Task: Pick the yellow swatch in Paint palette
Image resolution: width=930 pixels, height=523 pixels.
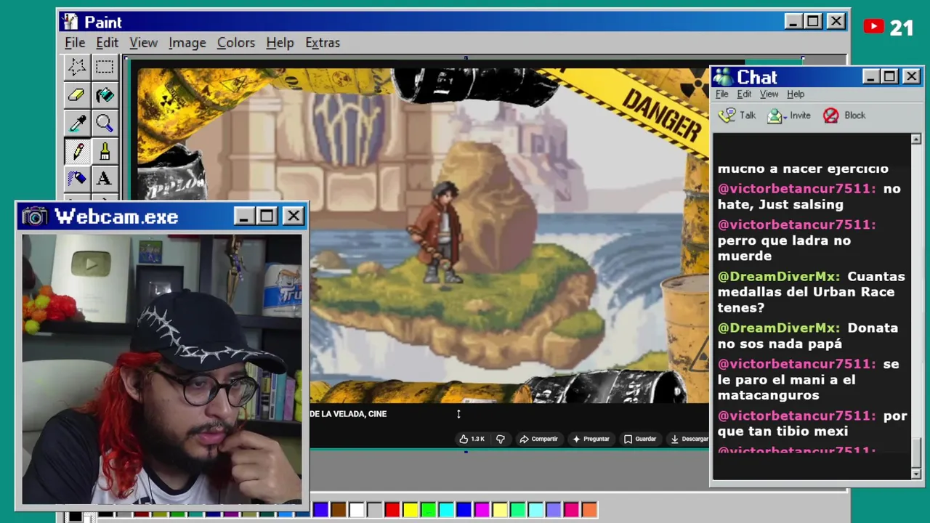Action: tap(410, 510)
